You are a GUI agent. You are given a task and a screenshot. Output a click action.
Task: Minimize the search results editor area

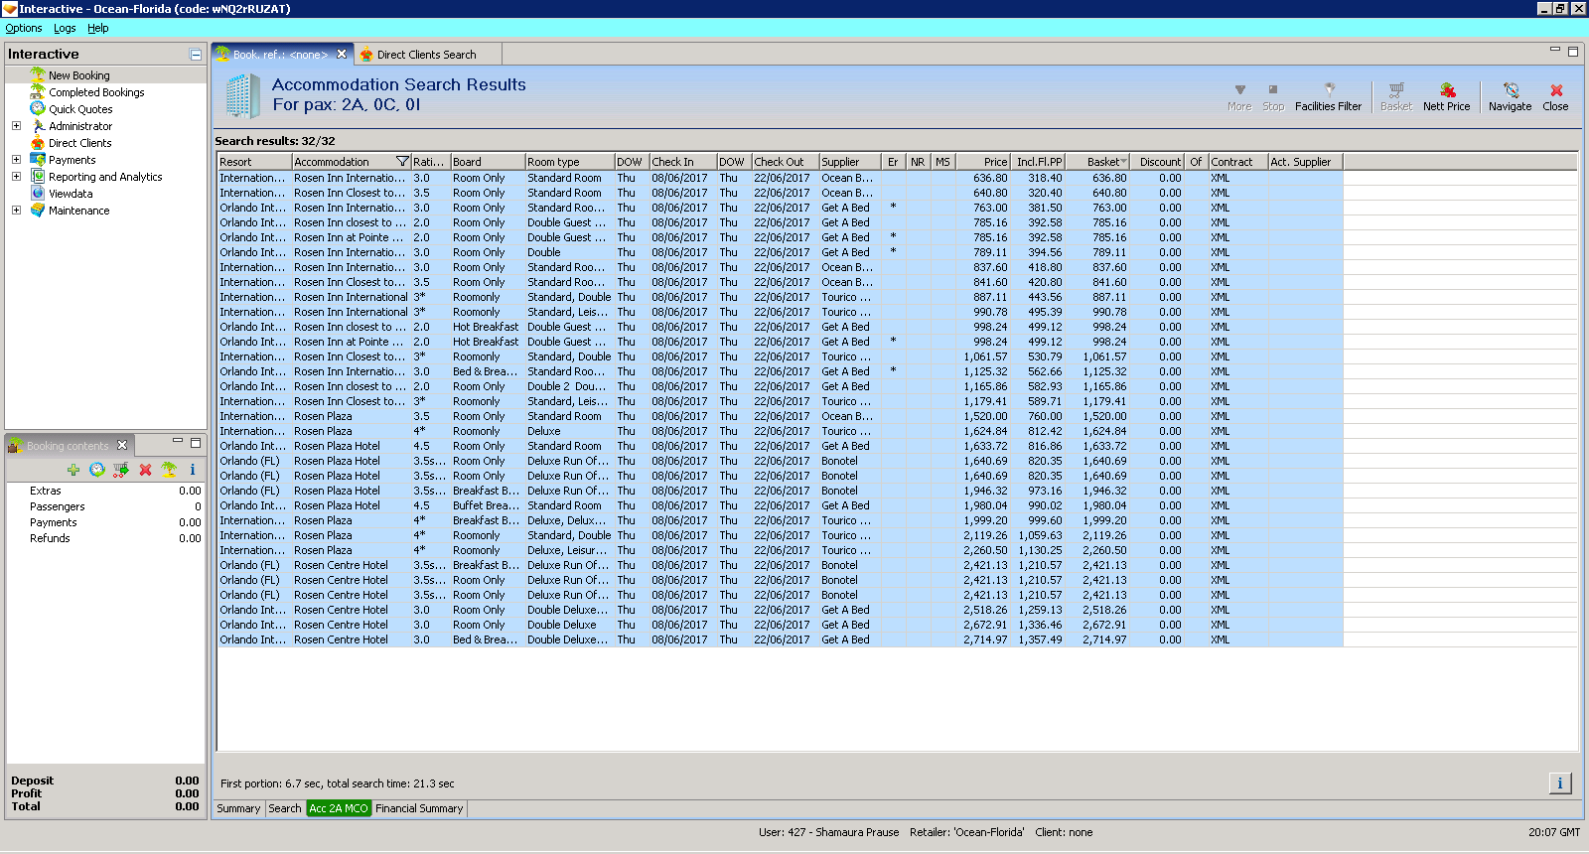(1555, 50)
